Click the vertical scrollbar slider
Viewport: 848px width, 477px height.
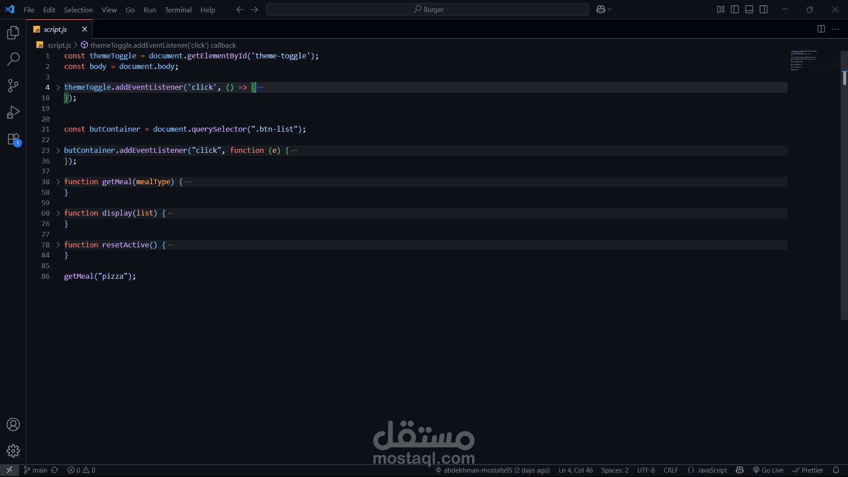coord(844,185)
